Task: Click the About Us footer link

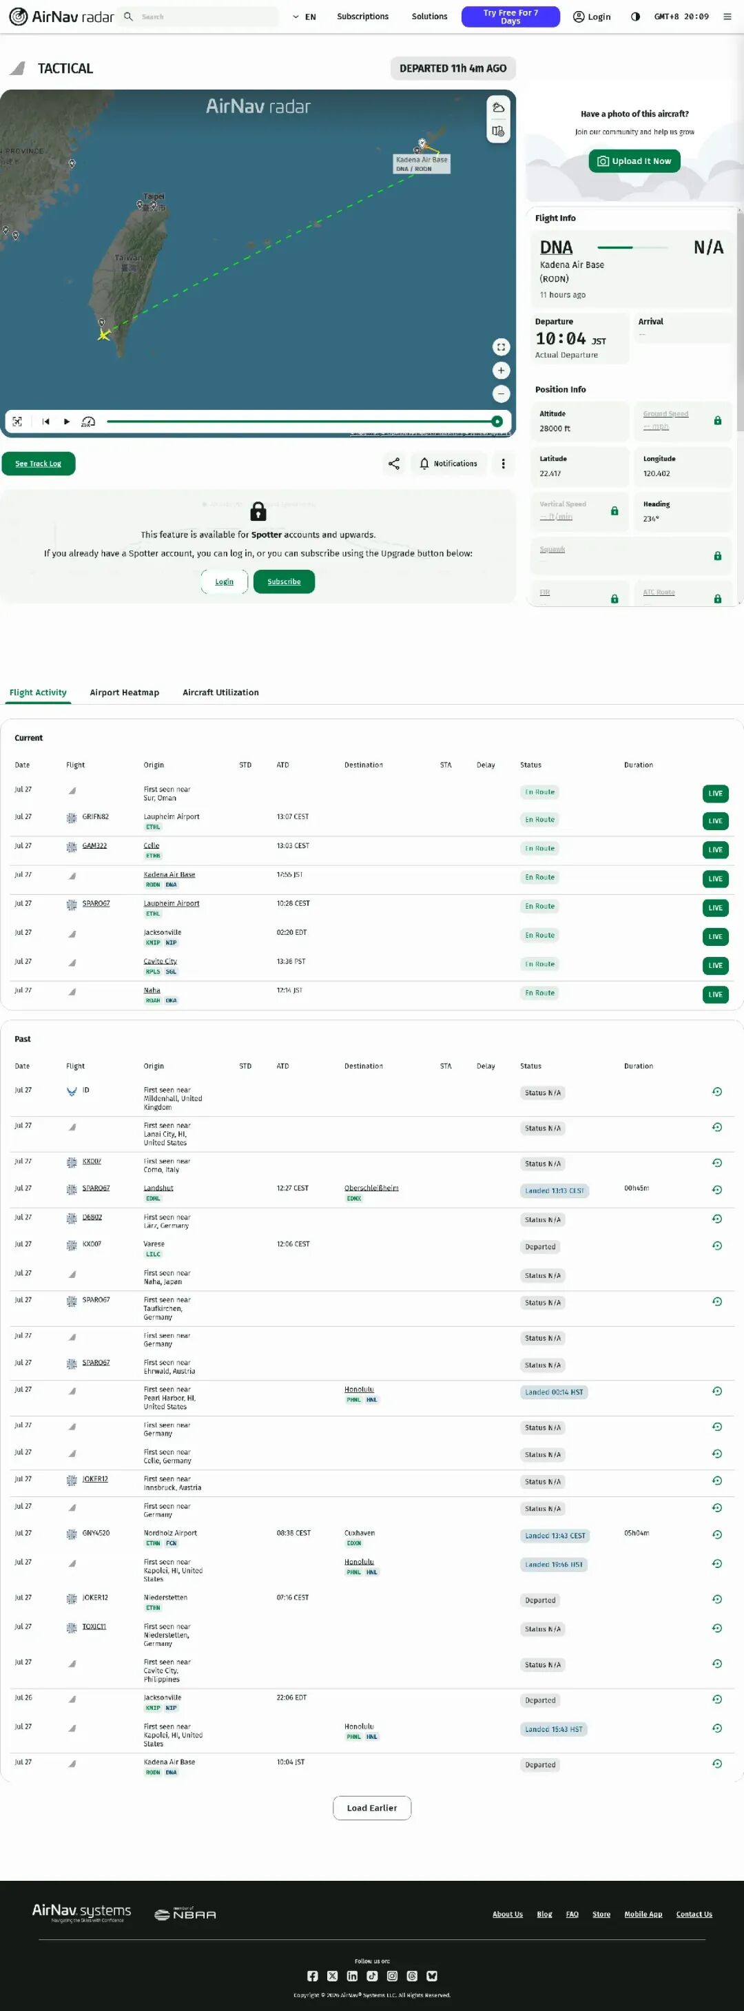Action: click(x=508, y=1914)
